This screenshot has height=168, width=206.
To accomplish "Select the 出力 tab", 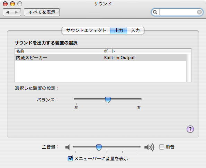I will (118, 30).
